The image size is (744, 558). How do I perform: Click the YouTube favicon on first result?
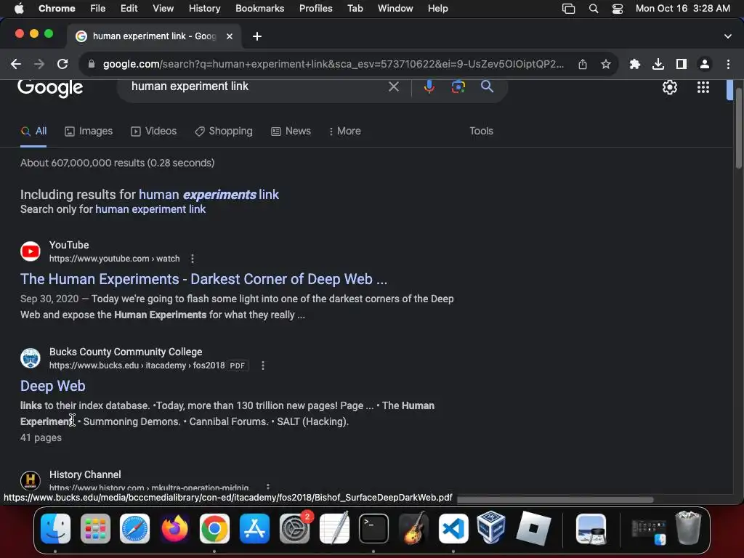click(31, 251)
